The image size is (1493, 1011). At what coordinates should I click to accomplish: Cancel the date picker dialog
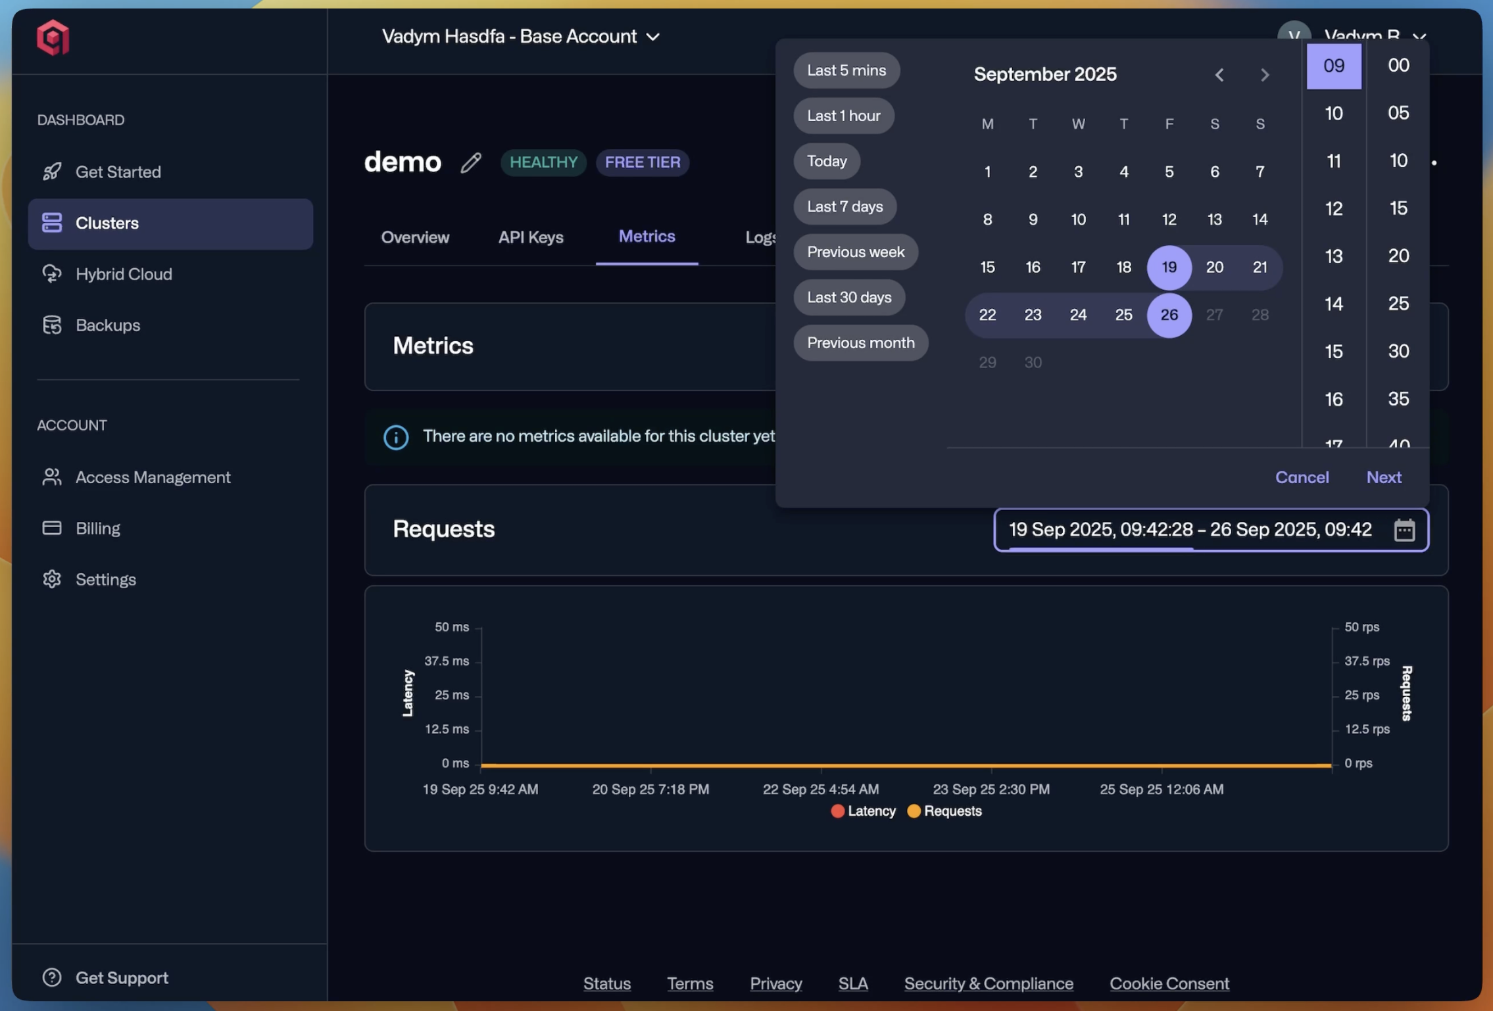coord(1302,477)
